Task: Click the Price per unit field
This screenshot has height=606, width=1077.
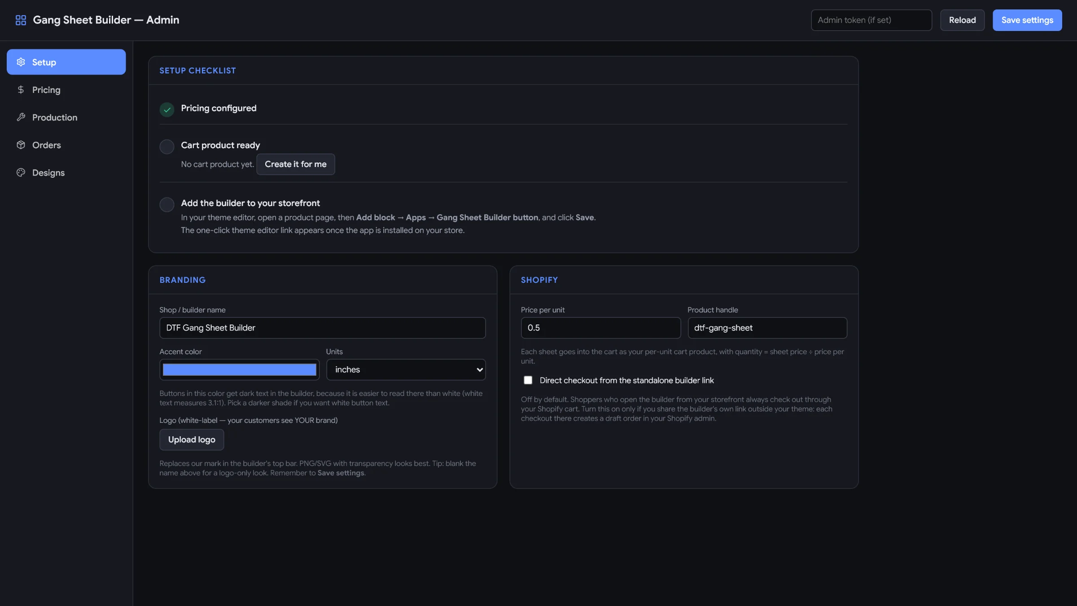Action: 601,328
